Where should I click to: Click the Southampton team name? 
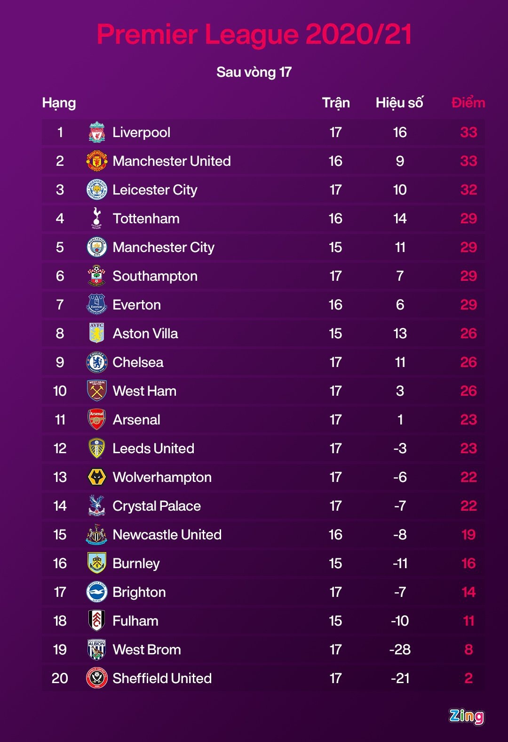tap(155, 276)
